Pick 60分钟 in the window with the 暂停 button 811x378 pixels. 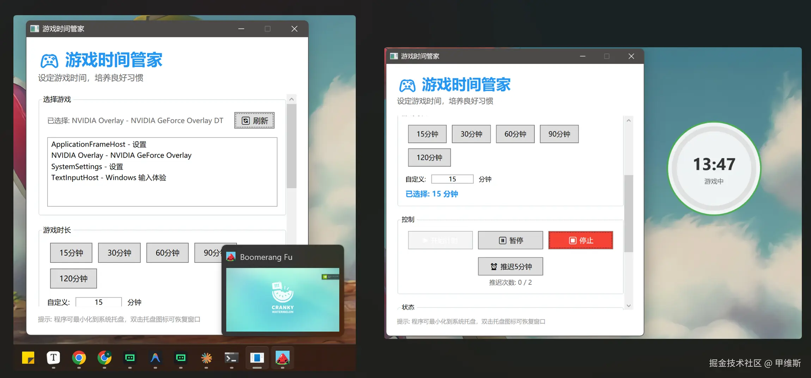pyautogui.click(x=515, y=134)
